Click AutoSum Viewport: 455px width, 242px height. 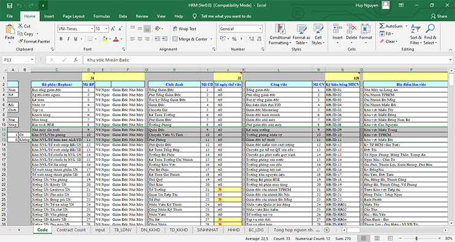pos(391,26)
